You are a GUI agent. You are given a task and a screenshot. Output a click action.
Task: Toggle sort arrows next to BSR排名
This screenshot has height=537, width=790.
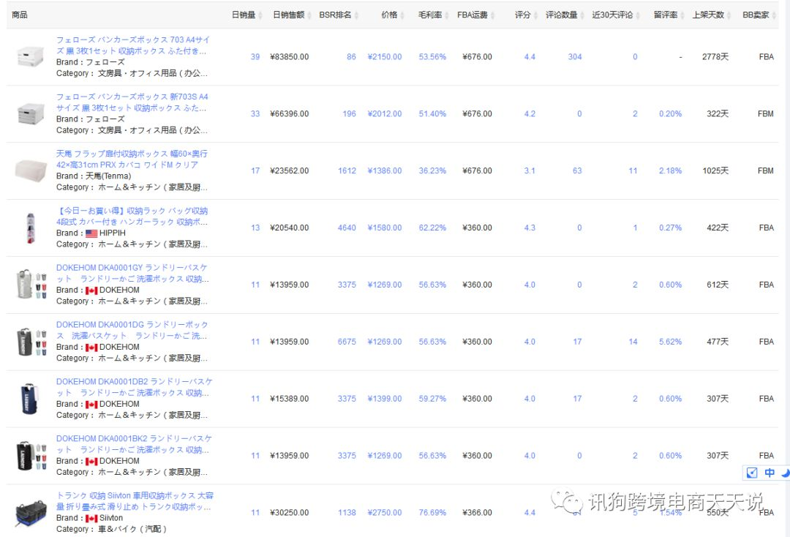click(x=356, y=15)
